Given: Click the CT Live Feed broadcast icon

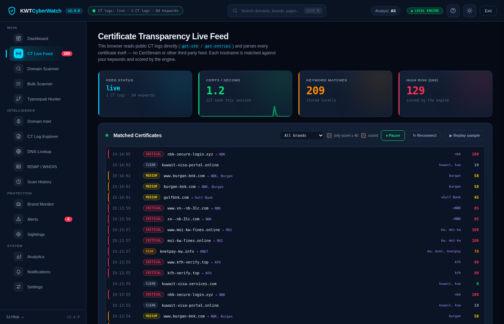Looking at the screenshot, I should (x=18, y=54).
